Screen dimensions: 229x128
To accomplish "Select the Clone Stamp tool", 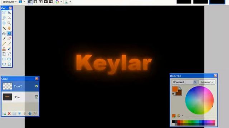I will tap(4, 49).
